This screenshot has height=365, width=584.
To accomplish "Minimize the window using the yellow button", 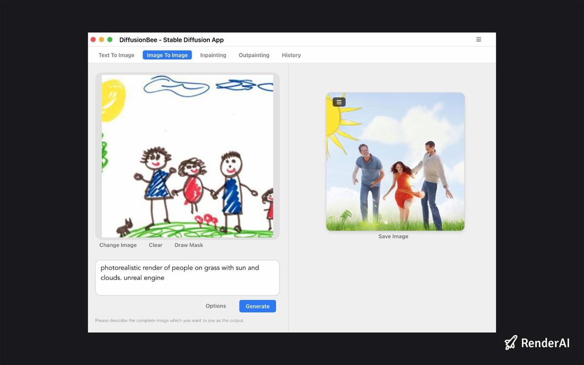I will coord(102,40).
